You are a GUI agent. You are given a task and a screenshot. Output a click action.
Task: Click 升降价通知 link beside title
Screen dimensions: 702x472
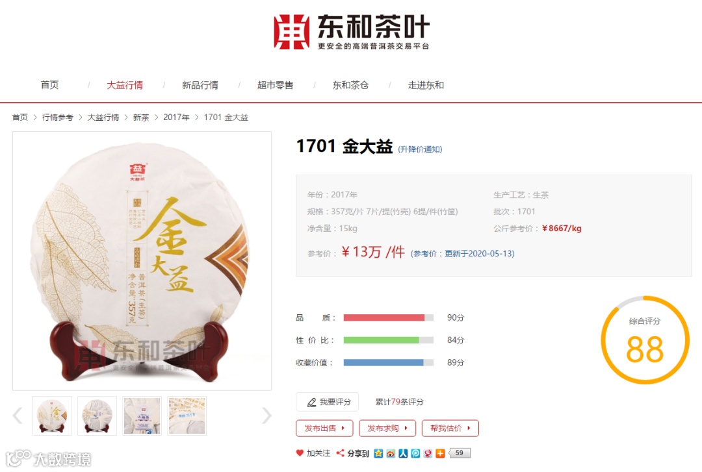(x=420, y=149)
